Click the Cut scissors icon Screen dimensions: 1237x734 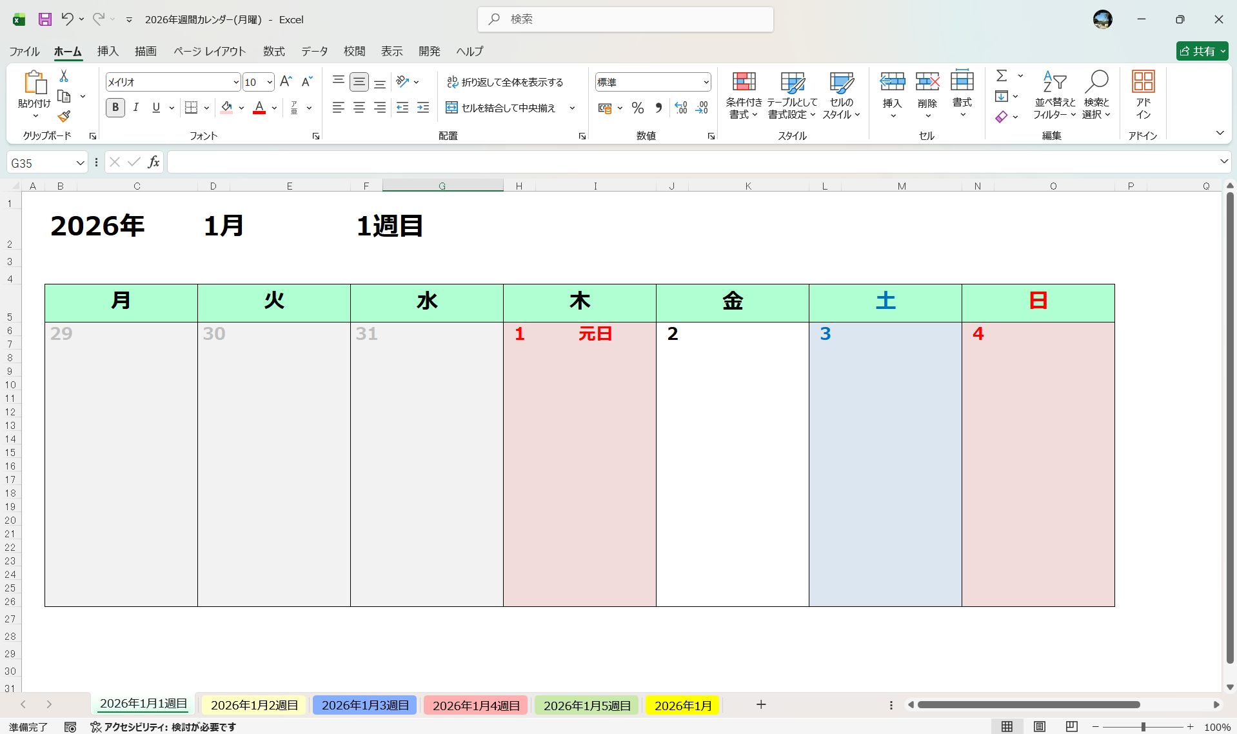coord(64,76)
